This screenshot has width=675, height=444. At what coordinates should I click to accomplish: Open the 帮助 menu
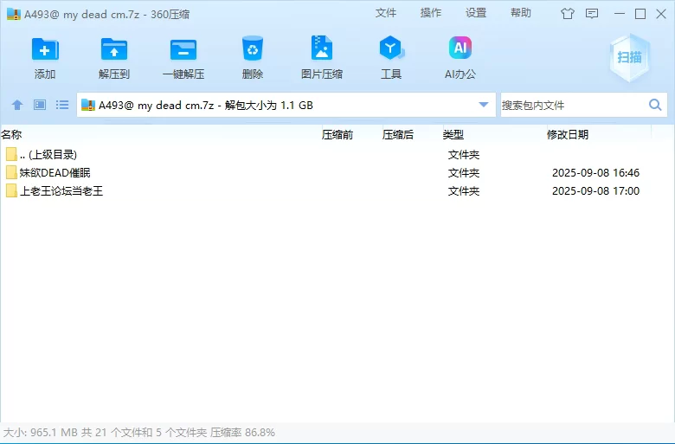(520, 13)
